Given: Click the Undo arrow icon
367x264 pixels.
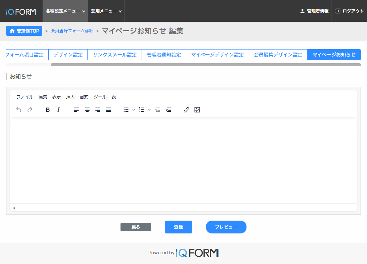Looking at the screenshot, I should [19, 110].
